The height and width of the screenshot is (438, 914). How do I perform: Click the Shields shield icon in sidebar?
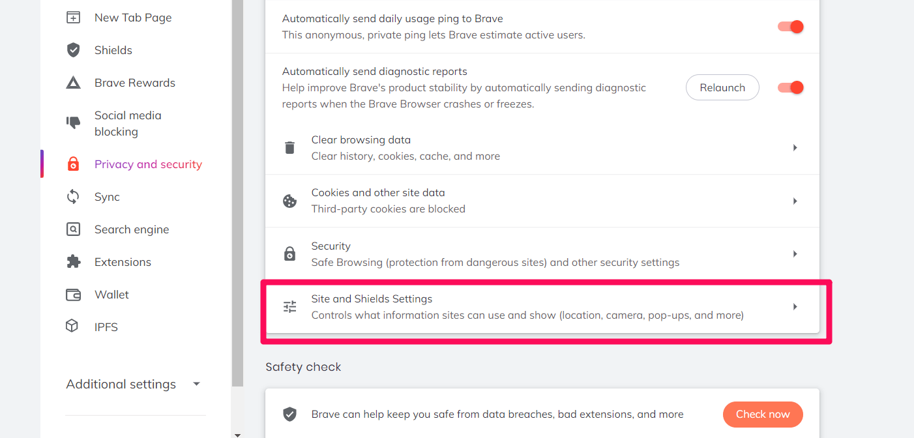73,50
